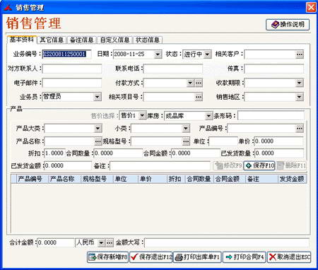Click the 单价 input field
The height and width of the screenshot is (270, 318).
click(278, 141)
